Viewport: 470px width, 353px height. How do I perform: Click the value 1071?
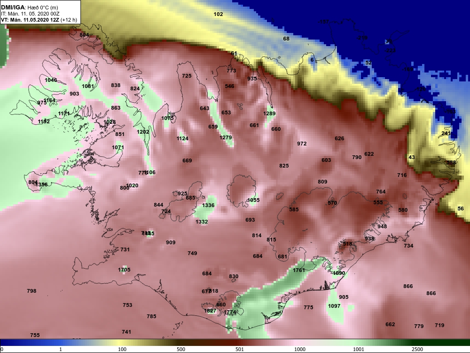[118, 147]
